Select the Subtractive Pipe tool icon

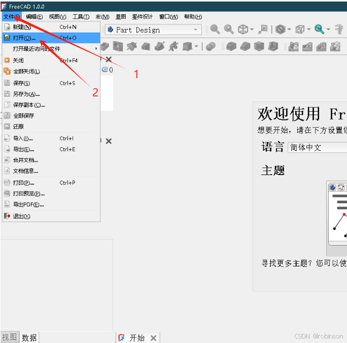click(x=160, y=47)
